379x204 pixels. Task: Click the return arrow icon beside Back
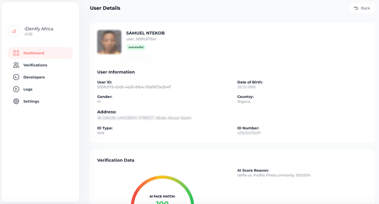(x=356, y=8)
